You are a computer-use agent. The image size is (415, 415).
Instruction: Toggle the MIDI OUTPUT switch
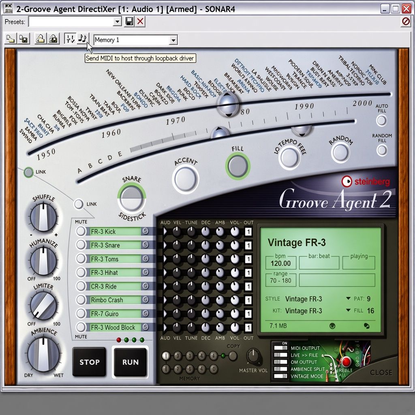click(281, 348)
